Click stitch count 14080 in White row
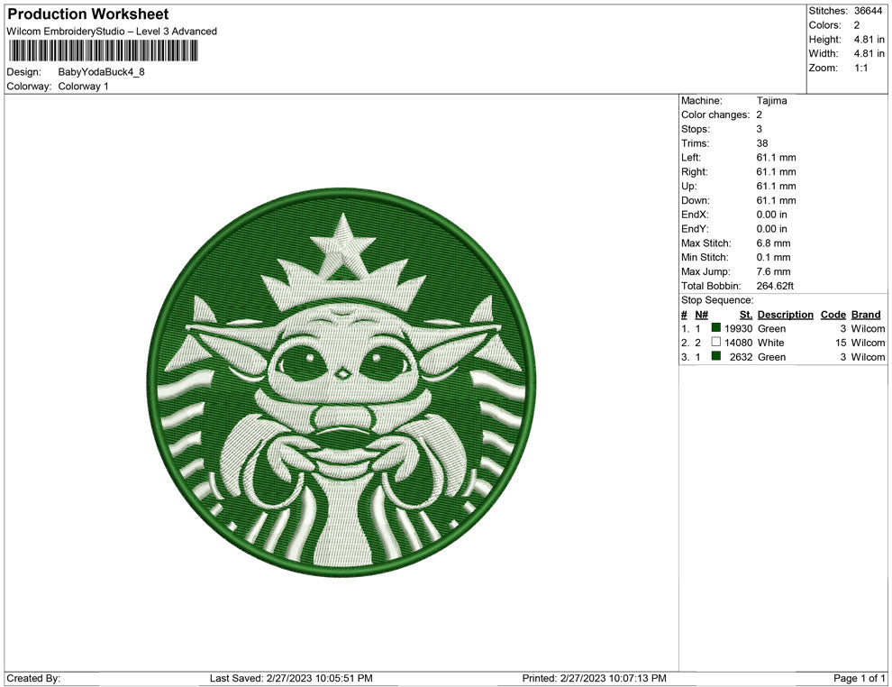Viewport: 892px width, 687px height. (738, 343)
